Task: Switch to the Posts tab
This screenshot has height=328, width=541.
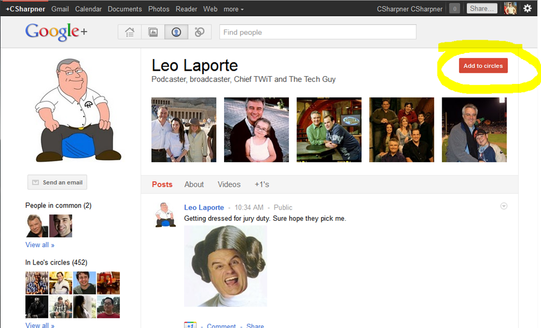Action: 162,184
